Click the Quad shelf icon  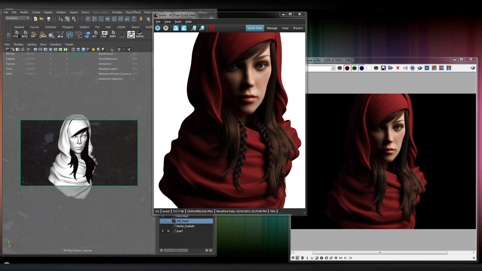click(43, 34)
